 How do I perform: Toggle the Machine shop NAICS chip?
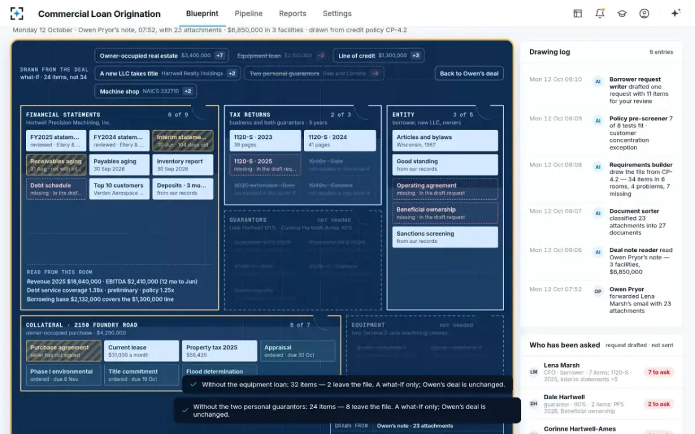pos(145,91)
